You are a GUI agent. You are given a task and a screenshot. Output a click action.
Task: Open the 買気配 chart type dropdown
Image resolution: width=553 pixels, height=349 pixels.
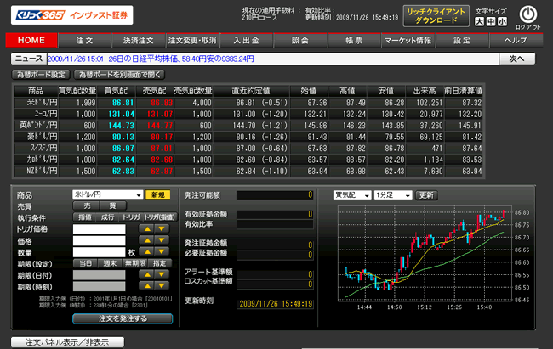(x=352, y=195)
